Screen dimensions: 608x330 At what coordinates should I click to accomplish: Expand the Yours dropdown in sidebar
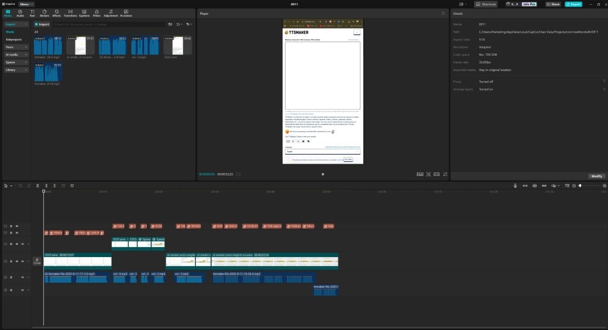click(x=17, y=47)
